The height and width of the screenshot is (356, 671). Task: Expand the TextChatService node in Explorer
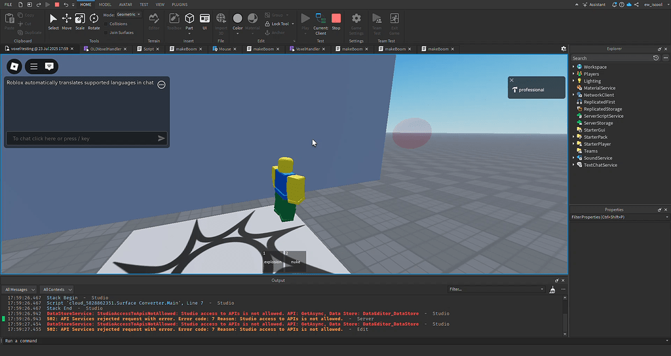point(573,165)
